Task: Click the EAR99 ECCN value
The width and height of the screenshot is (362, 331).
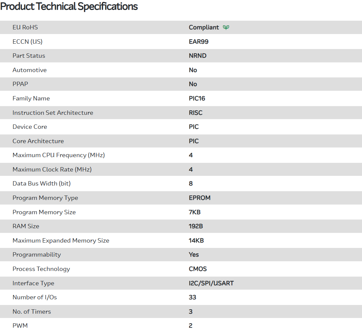Action: (x=199, y=42)
